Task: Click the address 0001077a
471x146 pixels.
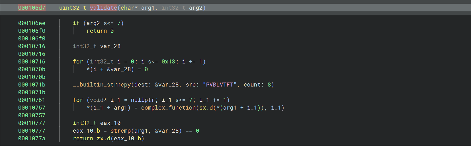Action: click(32, 138)
